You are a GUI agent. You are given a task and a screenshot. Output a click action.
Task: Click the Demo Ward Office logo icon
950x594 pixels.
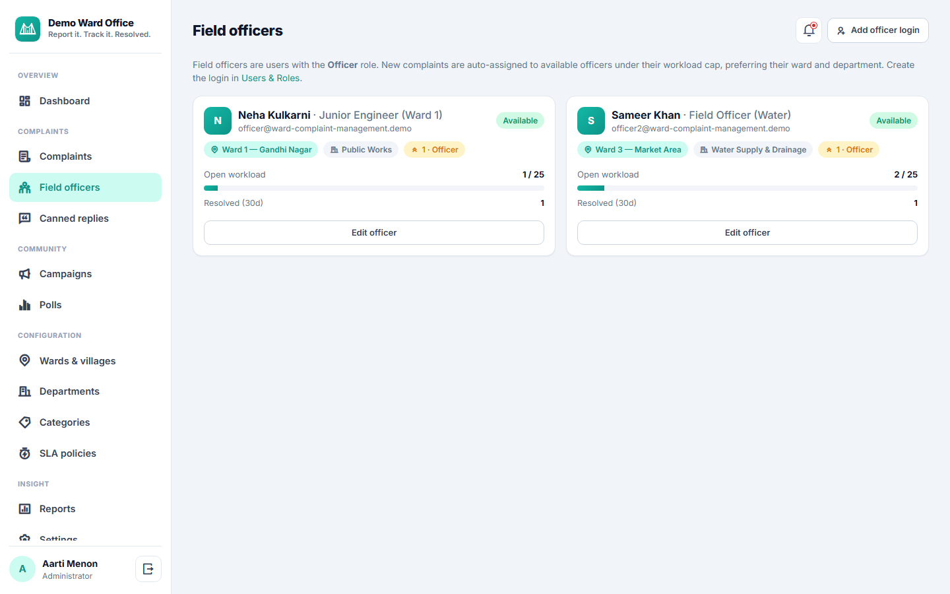(x=28, y=29)
